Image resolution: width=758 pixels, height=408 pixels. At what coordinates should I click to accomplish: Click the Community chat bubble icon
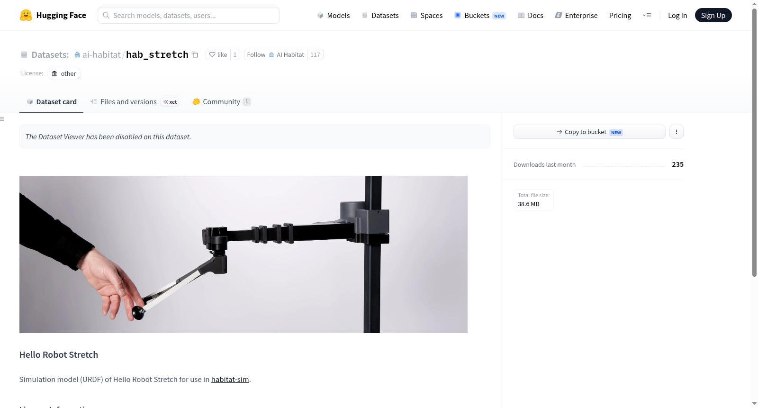pos(196,101)
